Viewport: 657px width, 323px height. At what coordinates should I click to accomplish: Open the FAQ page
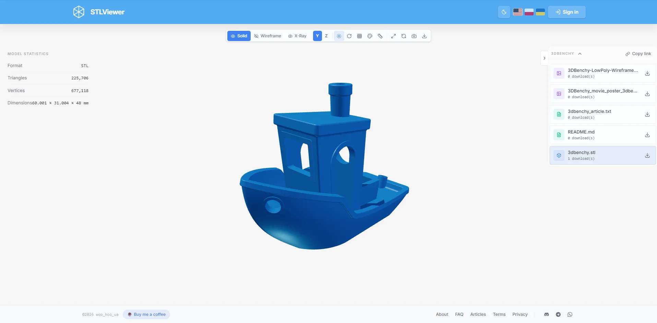459,314
